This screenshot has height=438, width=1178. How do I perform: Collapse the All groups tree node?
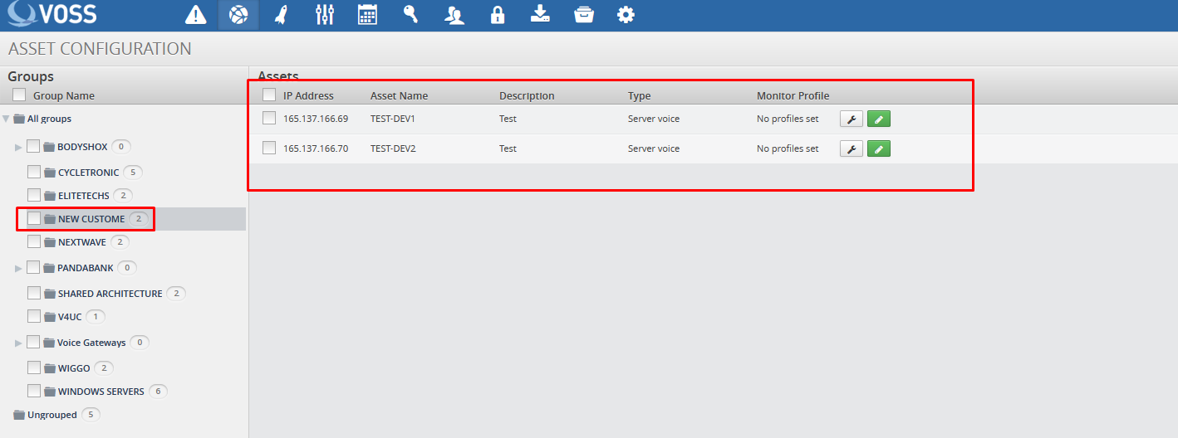[7, 119]
